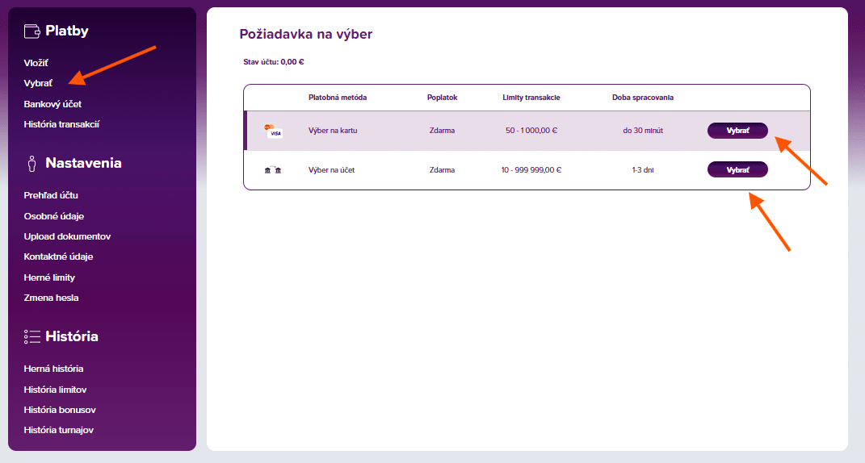Screen dimensions: 865x463
Task: Click the Výber na účet label
Action: pyautogui.click(x=332, y=170)
